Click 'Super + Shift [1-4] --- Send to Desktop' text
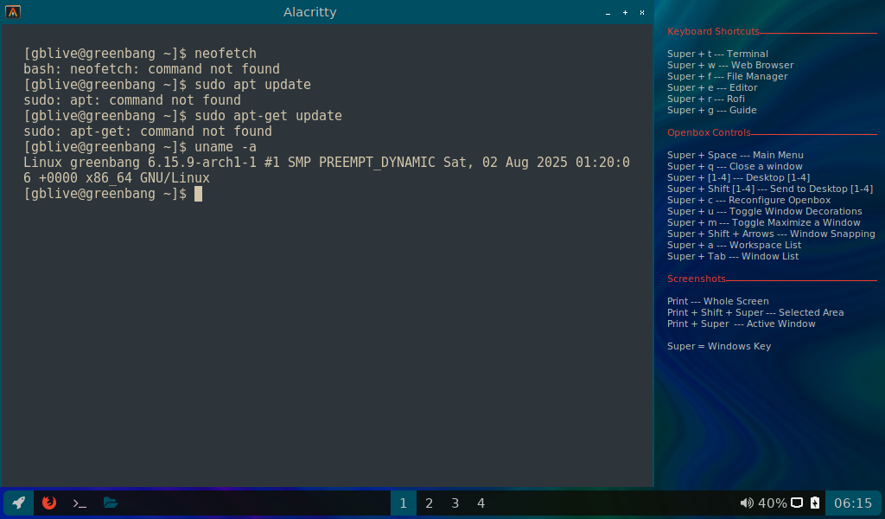The width and height of the screenshot is (885, 519). click(770, 189)
